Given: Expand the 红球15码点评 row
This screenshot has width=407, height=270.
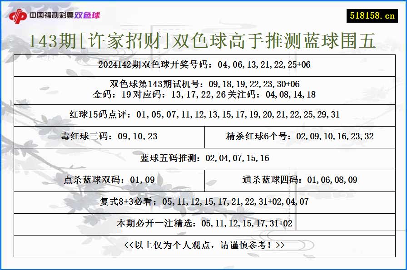Looking at the screenshot, I should pyautogui.click(x=203, y=114).
